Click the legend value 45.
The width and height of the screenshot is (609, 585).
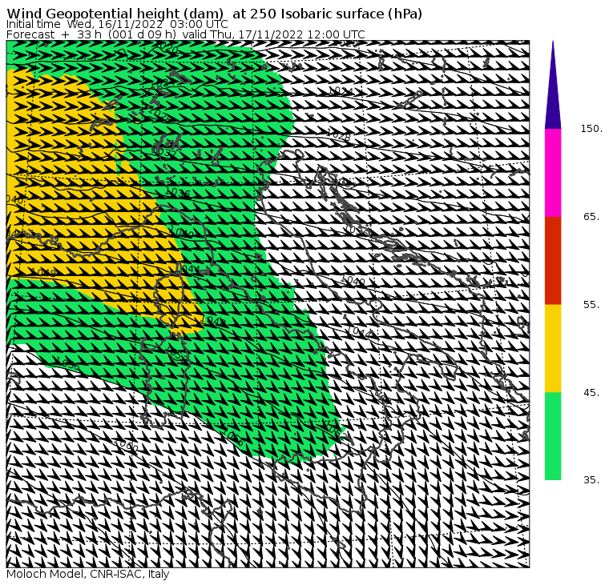[591, 393]
